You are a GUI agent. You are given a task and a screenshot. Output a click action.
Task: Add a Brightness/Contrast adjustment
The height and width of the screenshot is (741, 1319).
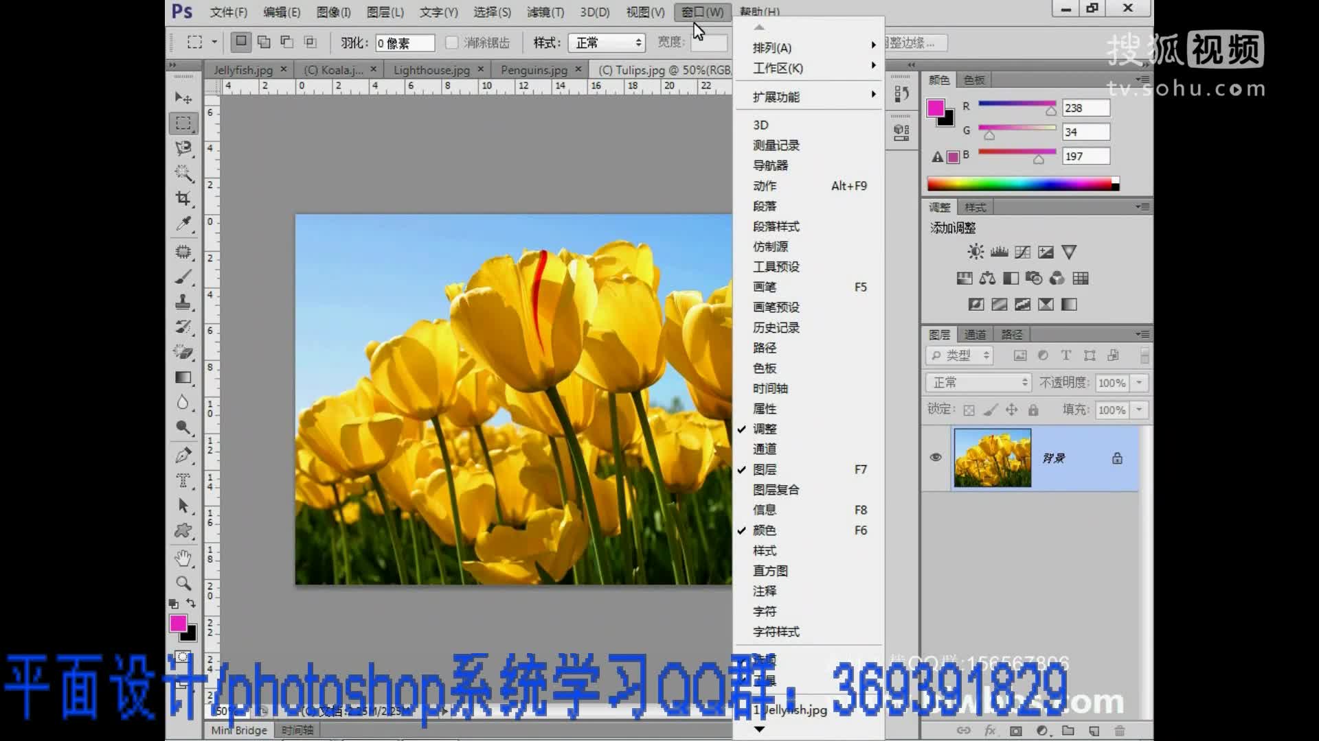(x=976, y=252)
